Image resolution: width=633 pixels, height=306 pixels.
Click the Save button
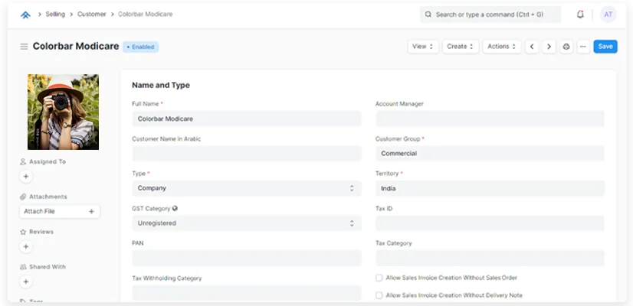(x=605, y=47)
